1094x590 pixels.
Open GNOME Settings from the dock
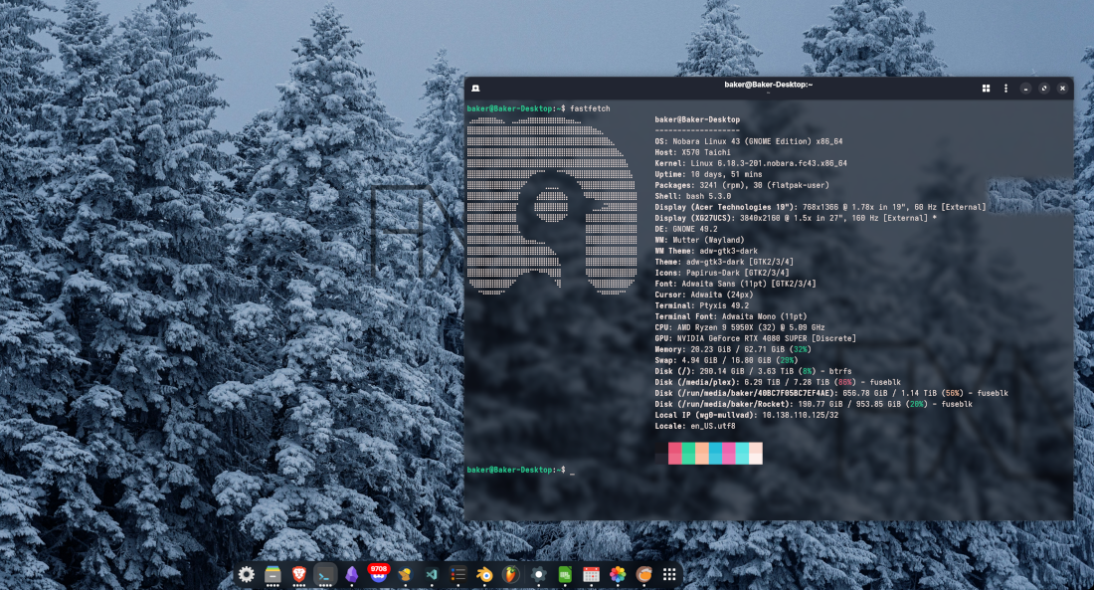click(x=246, y=574)
